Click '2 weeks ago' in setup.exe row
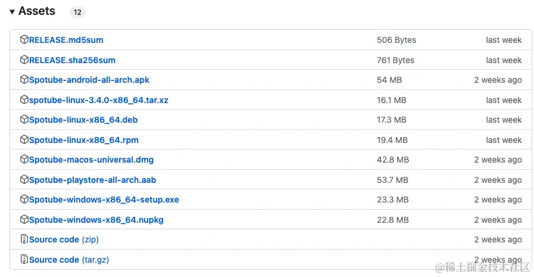The width and height of the screenshot is (534, 277). (x=498, y=200)
